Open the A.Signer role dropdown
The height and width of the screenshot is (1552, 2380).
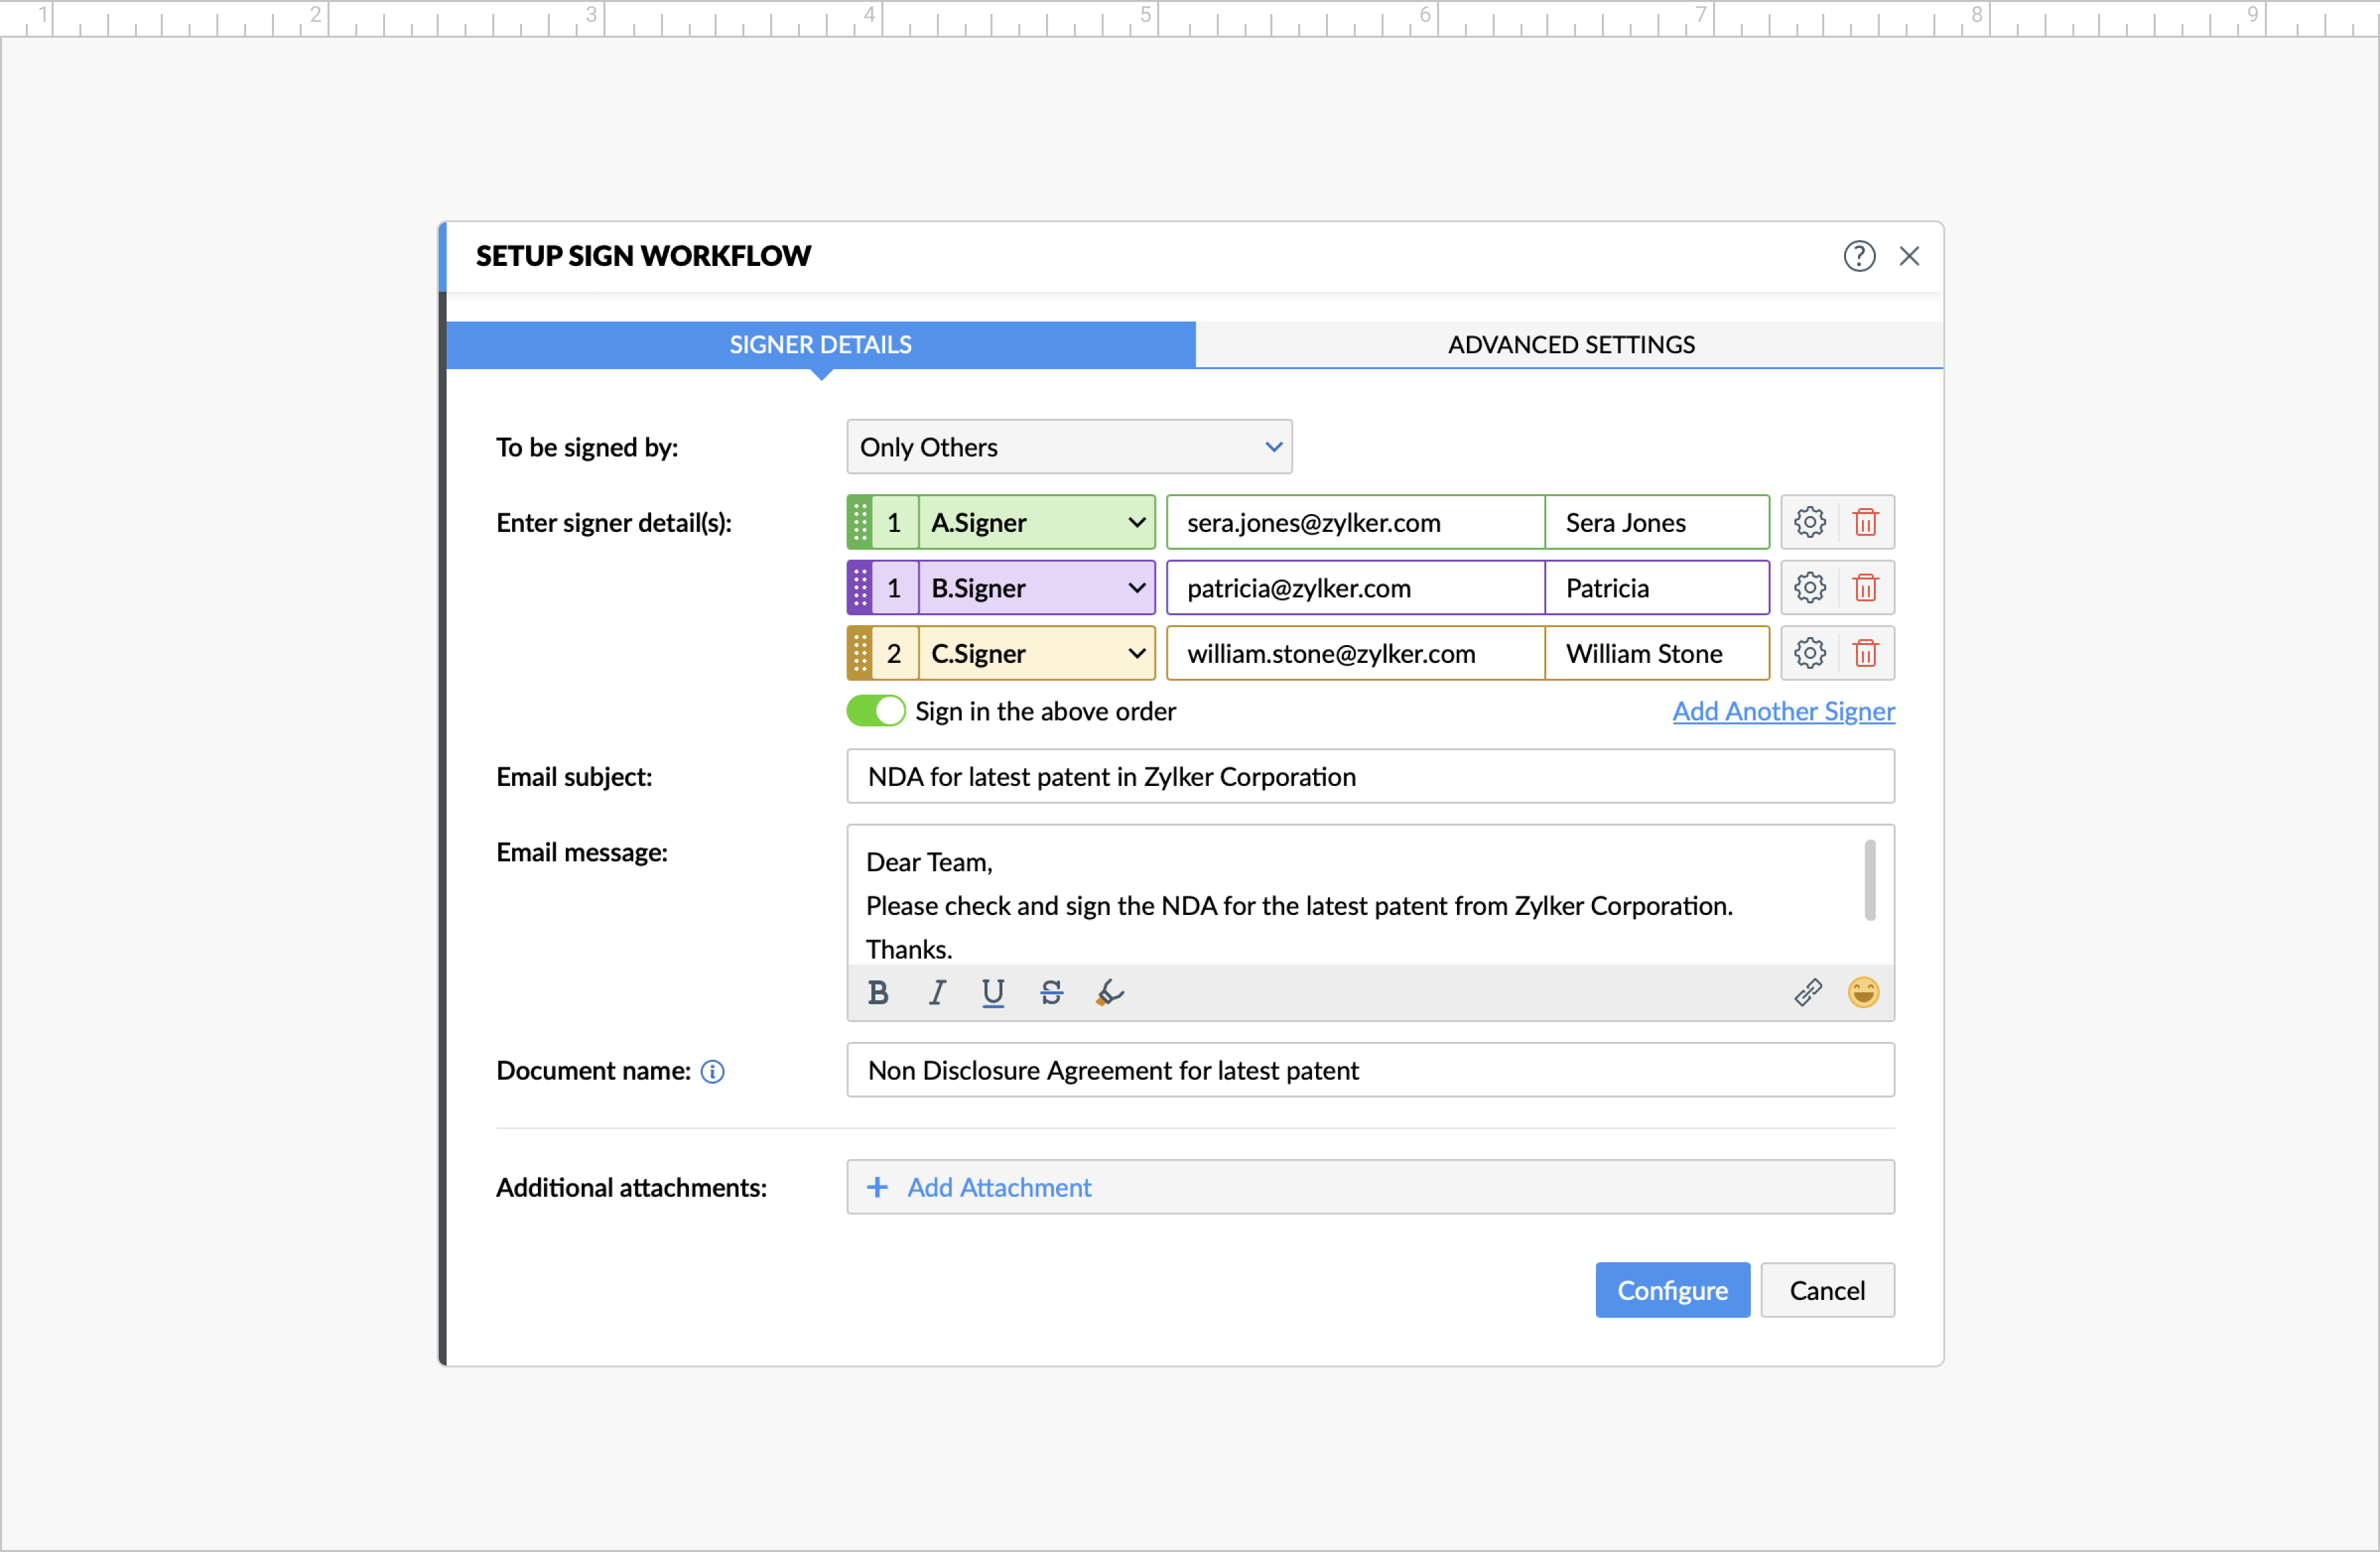click(x=1136, y=521)
